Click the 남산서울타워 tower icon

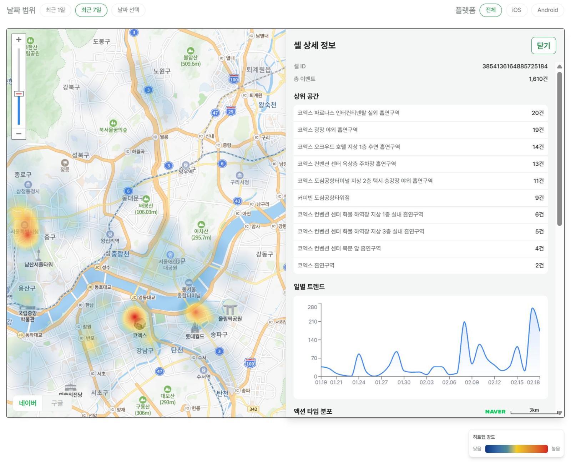point(39,254)
